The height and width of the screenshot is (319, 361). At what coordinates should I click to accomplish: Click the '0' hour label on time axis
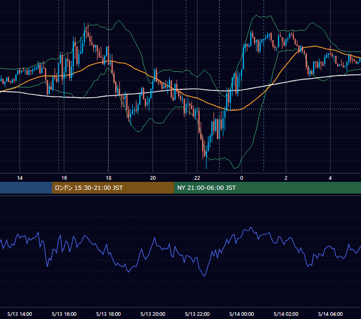click(242, 178)
